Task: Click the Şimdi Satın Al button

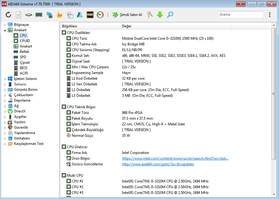Action: coord(127,15)
